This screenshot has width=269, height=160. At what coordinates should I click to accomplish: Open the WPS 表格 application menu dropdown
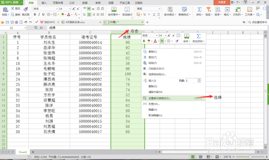point(22,2)
